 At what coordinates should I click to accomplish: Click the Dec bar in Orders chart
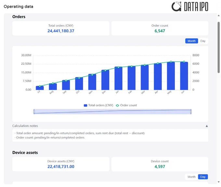[x=105, y=80]
